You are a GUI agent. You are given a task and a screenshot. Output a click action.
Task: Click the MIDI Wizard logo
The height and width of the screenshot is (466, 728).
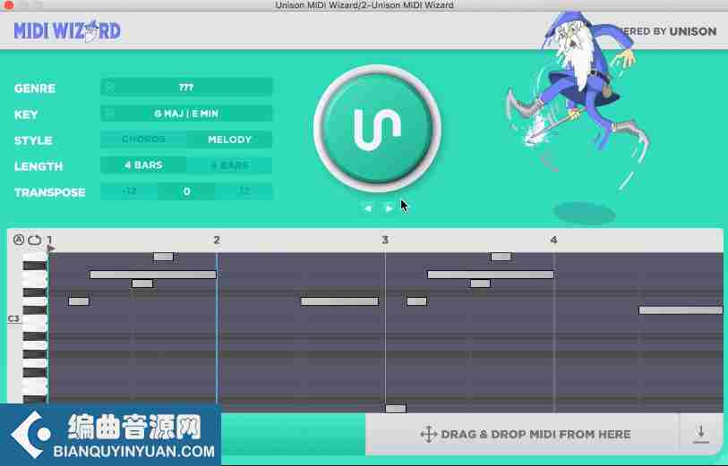(67, 31)
